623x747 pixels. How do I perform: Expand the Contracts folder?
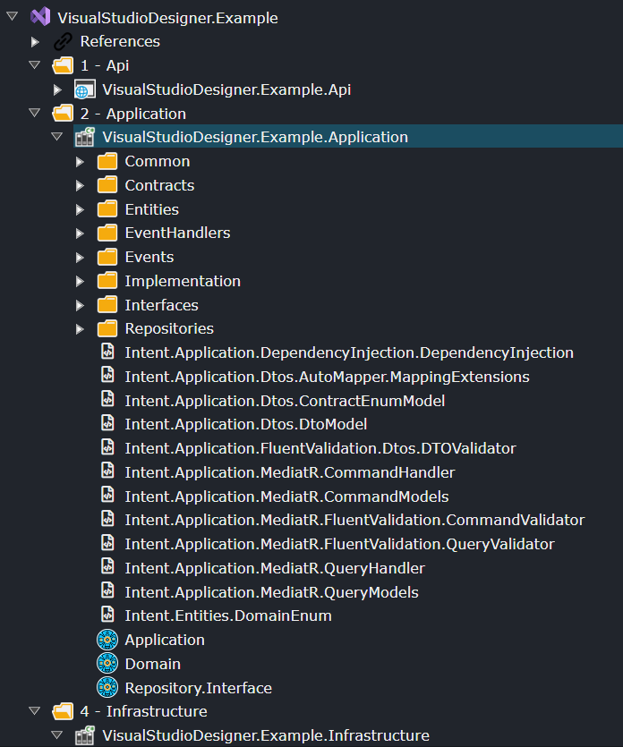[80, 186]
